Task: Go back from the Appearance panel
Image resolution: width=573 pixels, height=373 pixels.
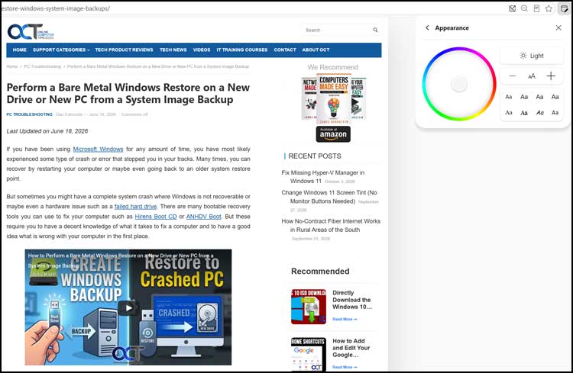Action: [427, 27]
